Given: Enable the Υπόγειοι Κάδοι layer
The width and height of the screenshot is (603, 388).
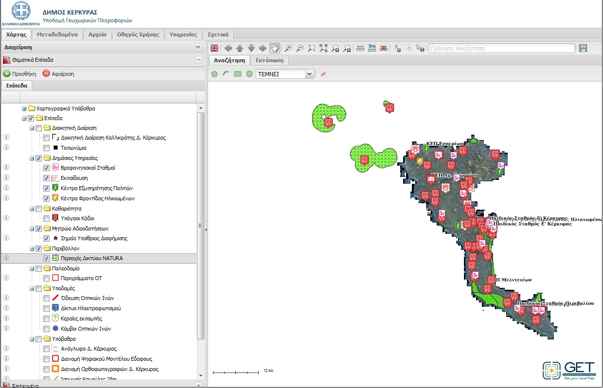Looking at the screenshot, I should 46,218.
